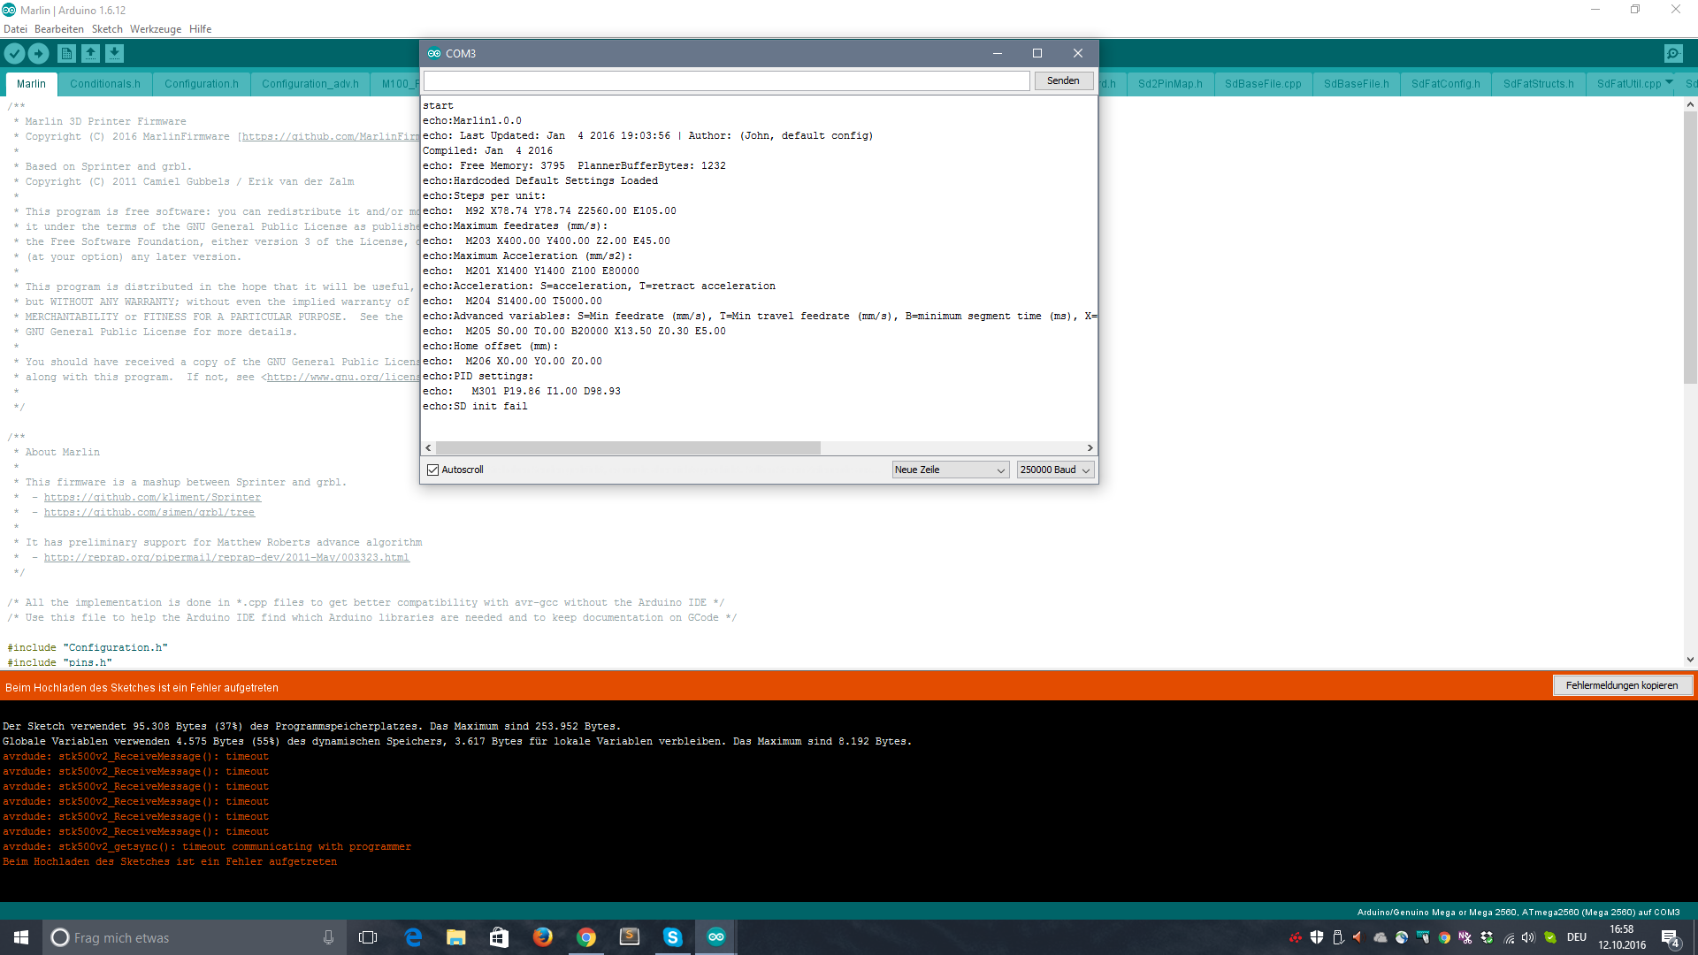Open the Sketch menu
This screenshot has width=1698, height=955.
pyautogui.click(x=107, y=29)
